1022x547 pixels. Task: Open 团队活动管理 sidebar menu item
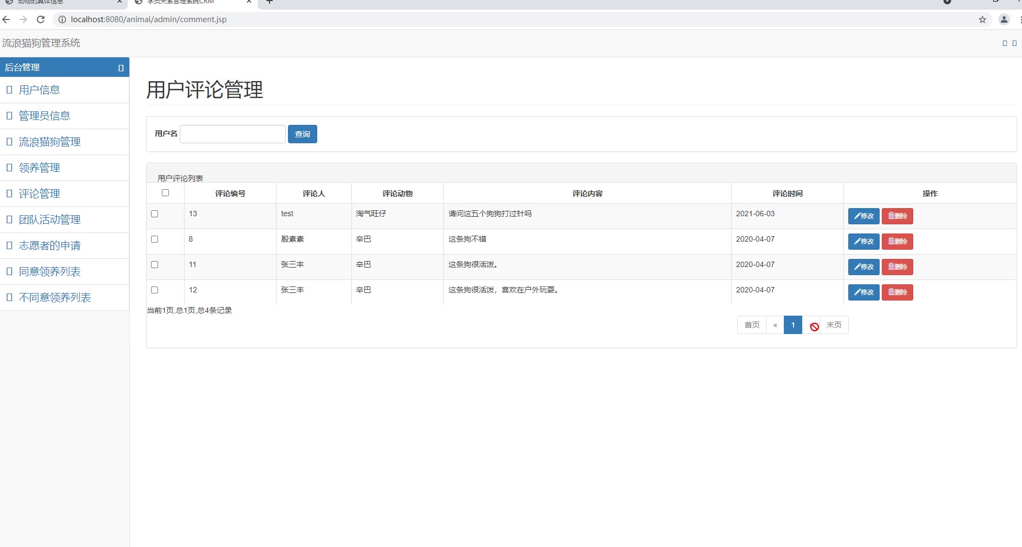click(x=49, y=219)
